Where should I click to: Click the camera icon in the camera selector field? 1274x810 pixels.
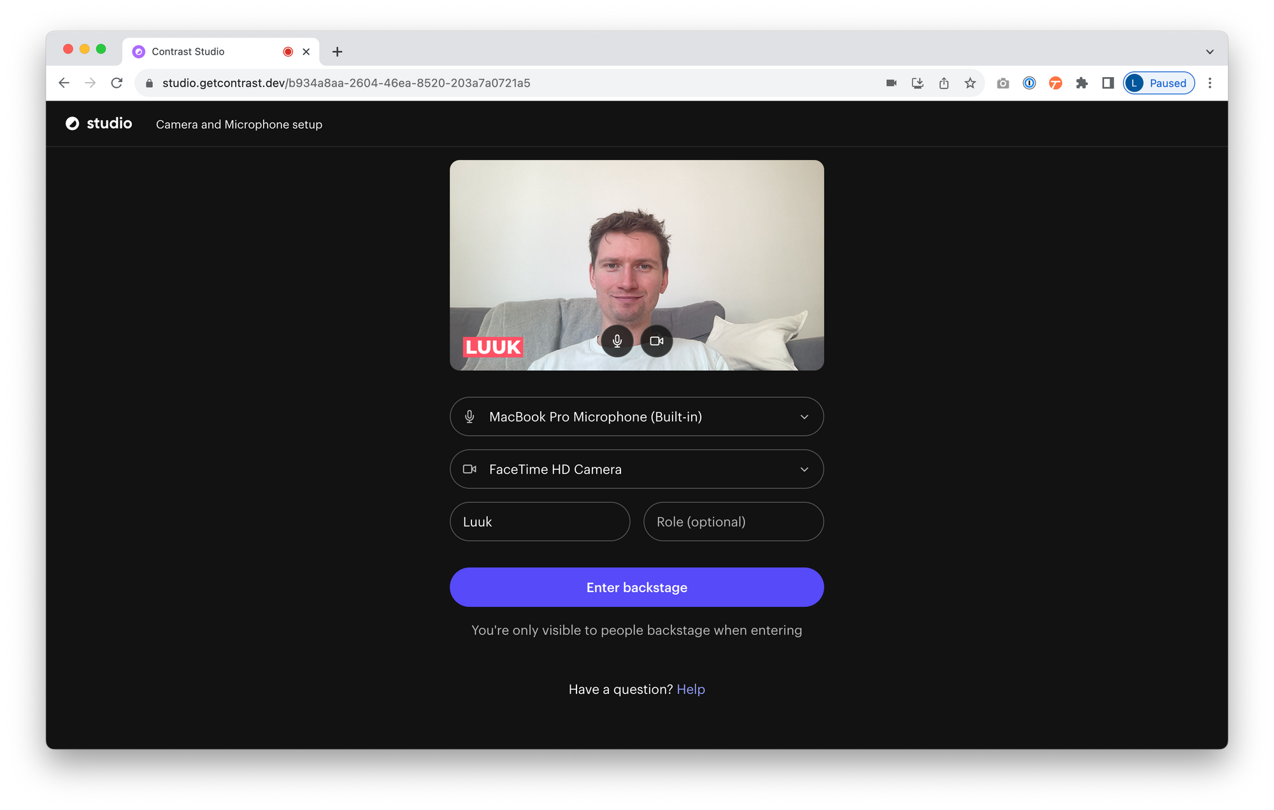[470, 469]
